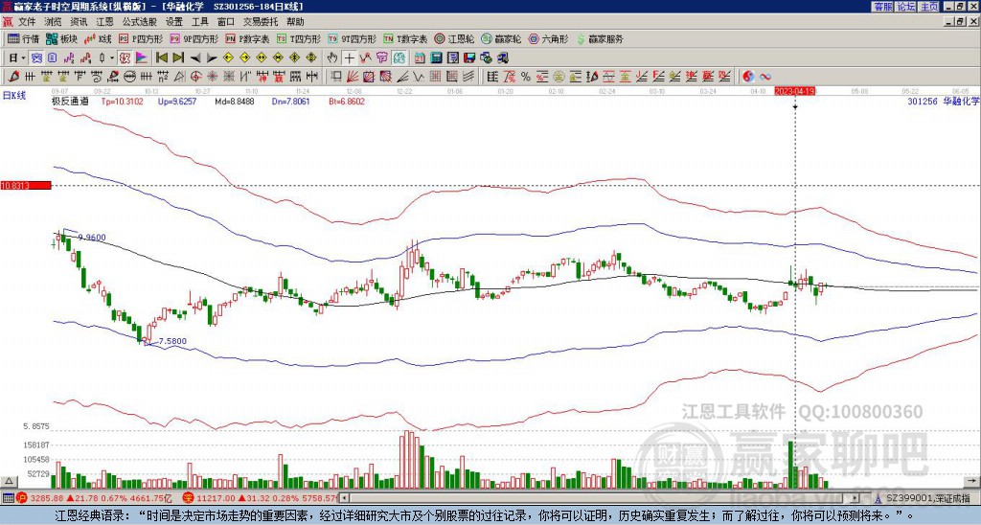Click the calendar date icon

(x=420, y=57)
